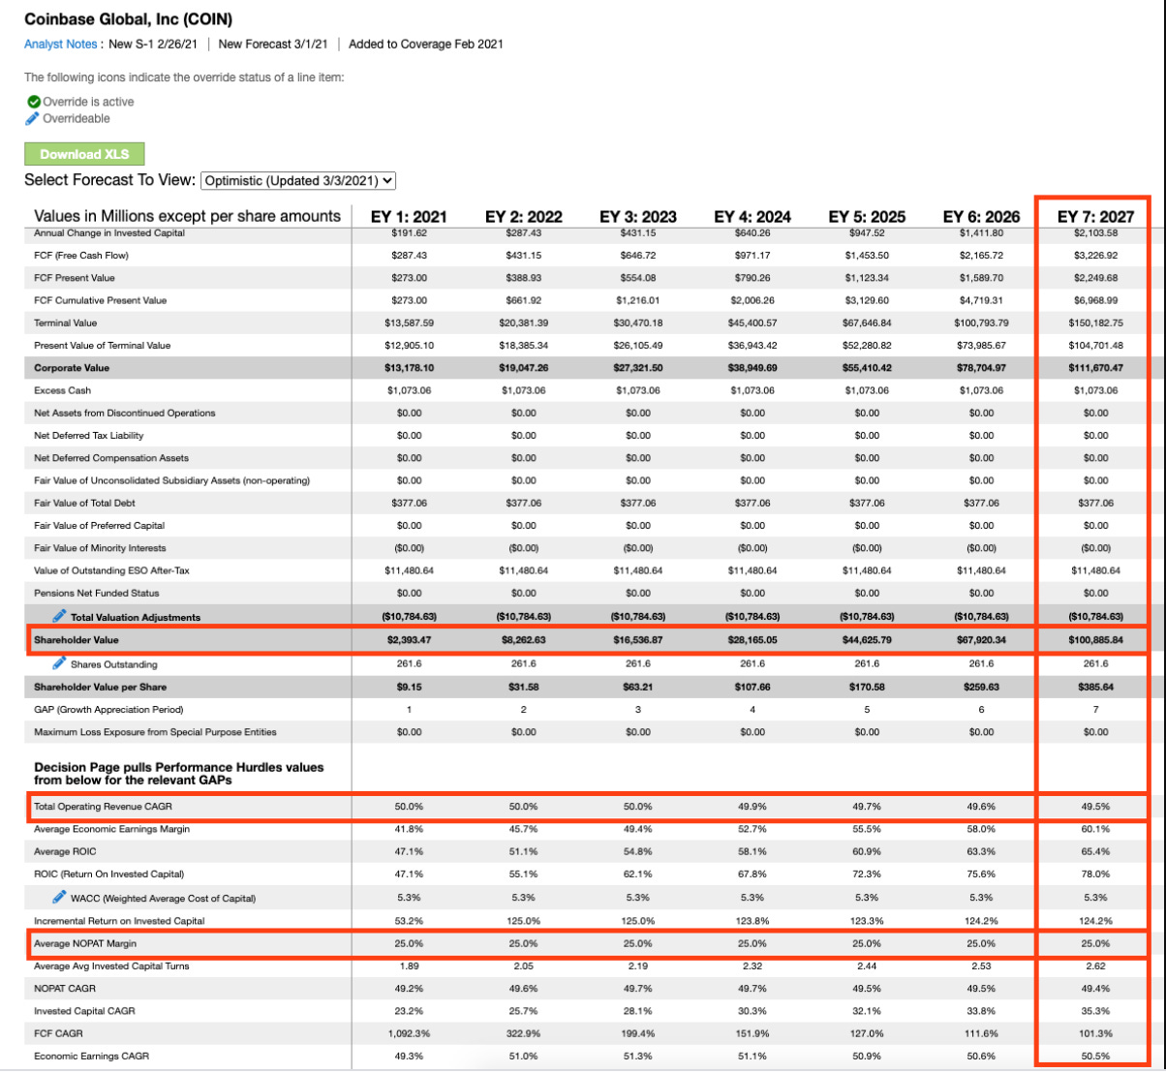The height and width of the screenshot is (1073, 1166).
Task: Click the New Forecast 3/1/21 note
Action: click(x=273, y=44)
